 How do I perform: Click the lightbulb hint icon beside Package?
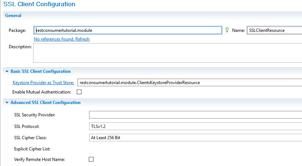click(227, 30)
